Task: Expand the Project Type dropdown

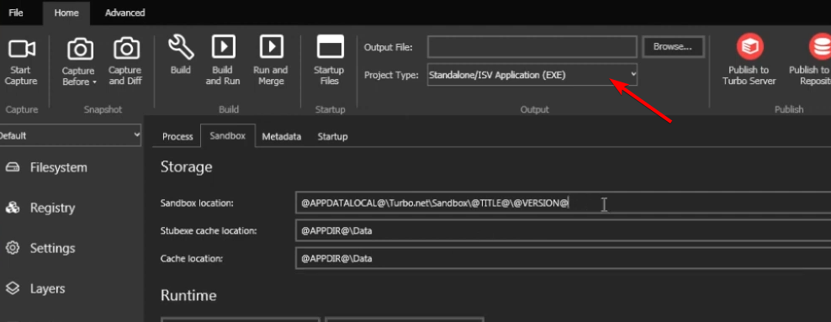Action: pos(532,75)
